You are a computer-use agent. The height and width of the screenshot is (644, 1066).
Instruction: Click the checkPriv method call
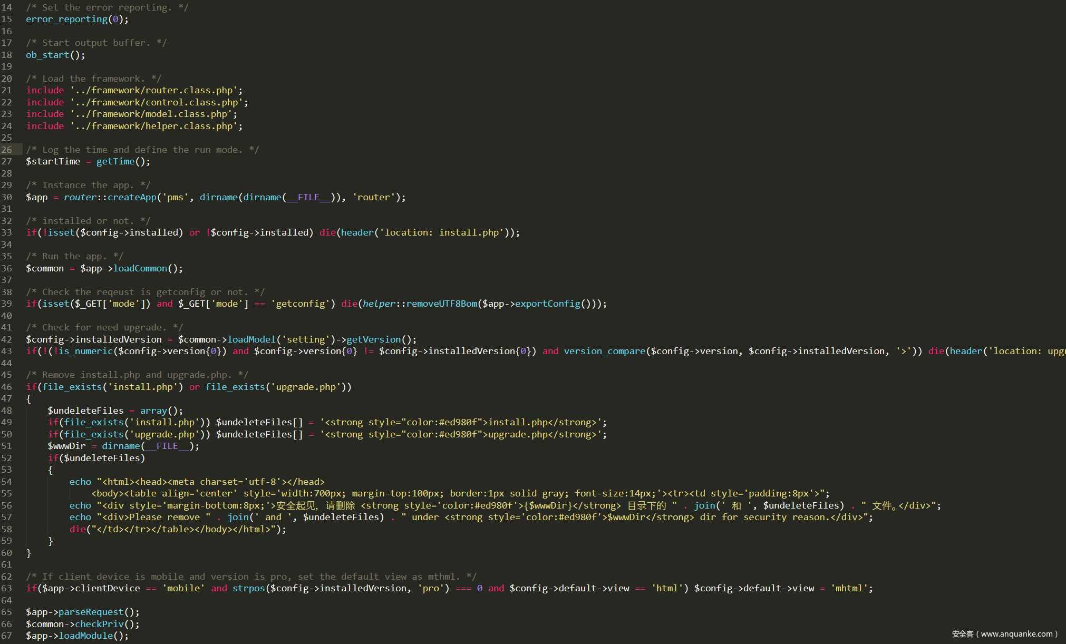(x=99, y=625)
